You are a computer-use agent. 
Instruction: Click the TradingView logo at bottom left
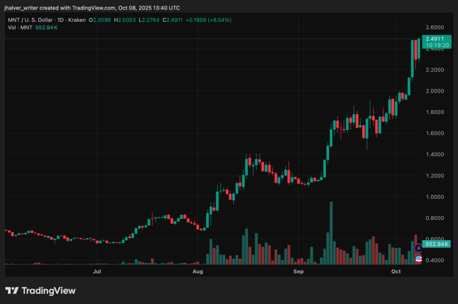(x=40, y=291)
